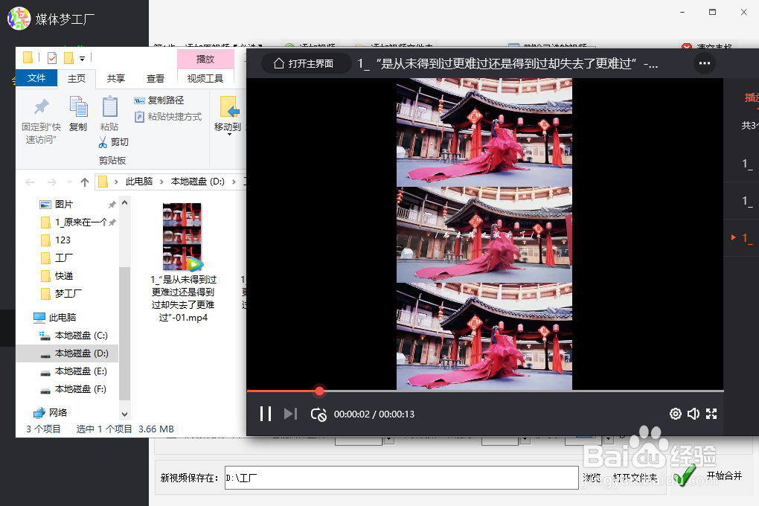Screen dimensions: 759x506
Task: Expand chevron after 本地磁盘 (D:) breadcrumb
Action: (x=234, y=182)
